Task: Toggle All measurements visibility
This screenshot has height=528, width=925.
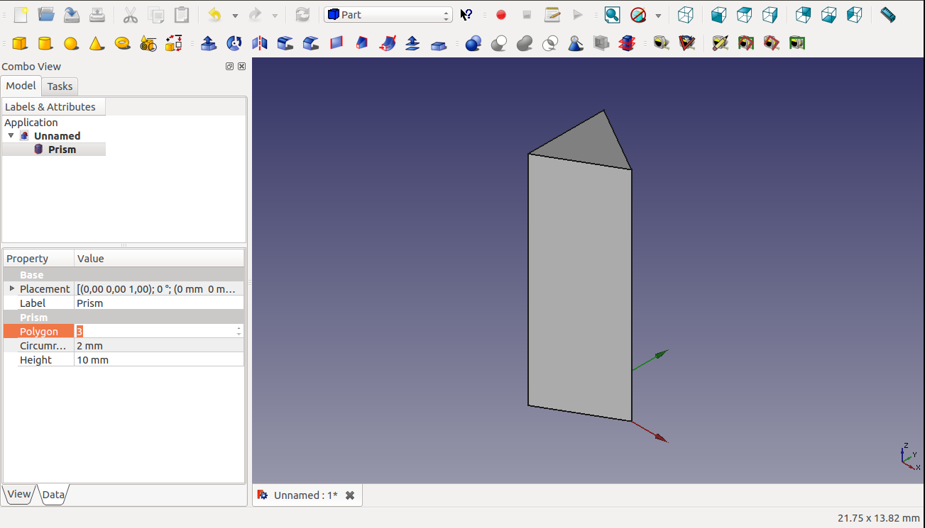Action: pyautogui.click(x=746, y=44)
